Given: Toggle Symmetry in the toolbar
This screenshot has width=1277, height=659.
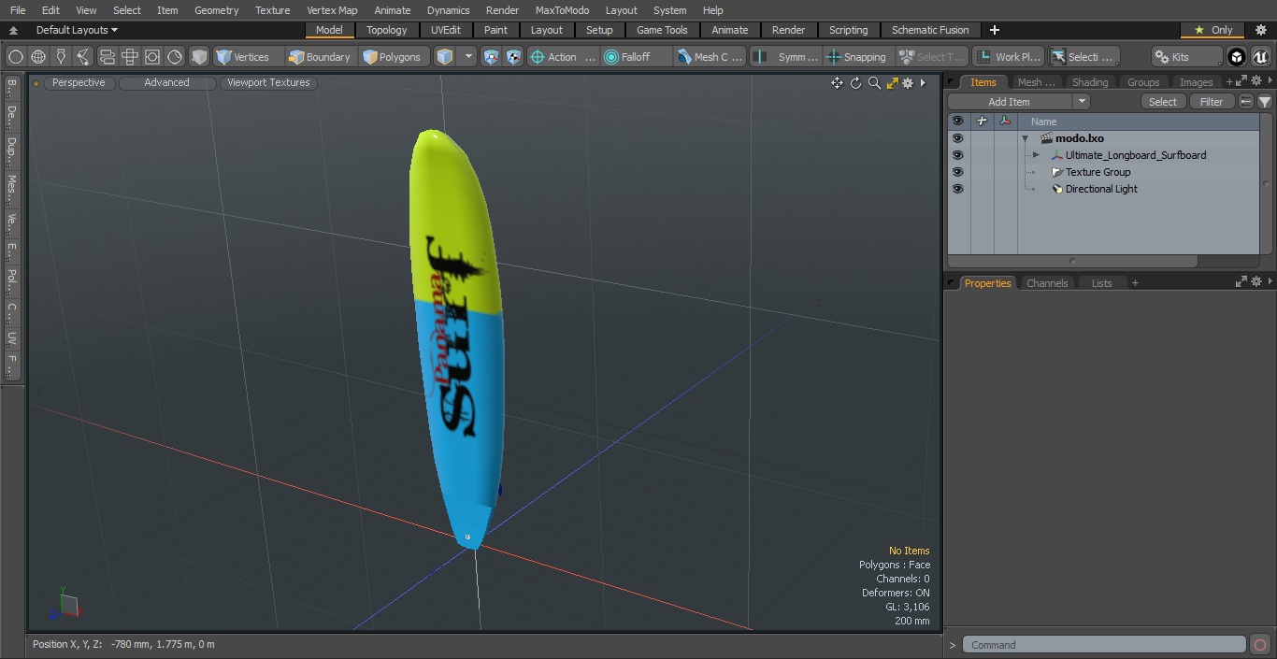Looking at the screenshot, I should point(786,57).
